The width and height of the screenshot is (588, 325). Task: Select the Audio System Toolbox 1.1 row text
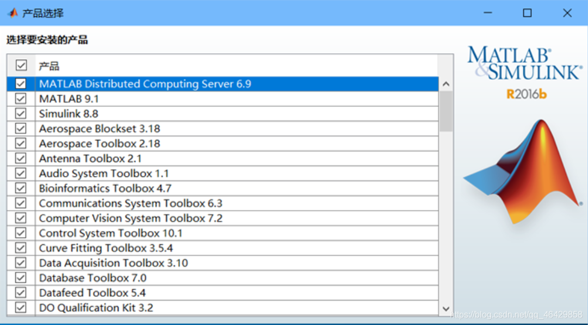point(104,174)
